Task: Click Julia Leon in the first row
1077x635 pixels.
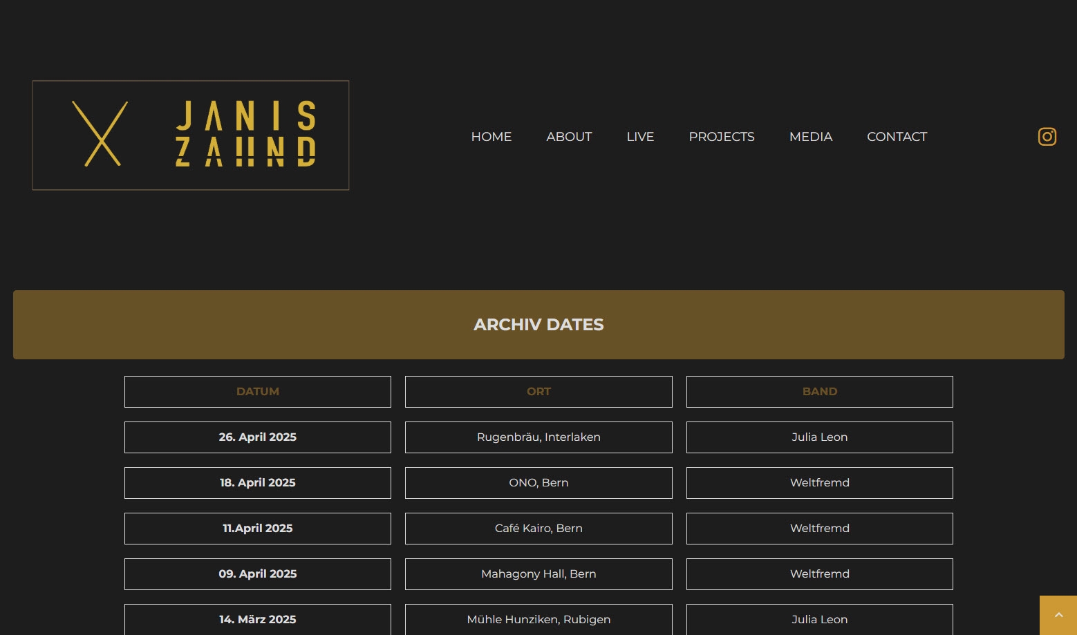Action: (x=819, y=437)
